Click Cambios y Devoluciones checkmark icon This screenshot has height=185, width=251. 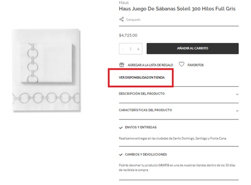(121, 155)
